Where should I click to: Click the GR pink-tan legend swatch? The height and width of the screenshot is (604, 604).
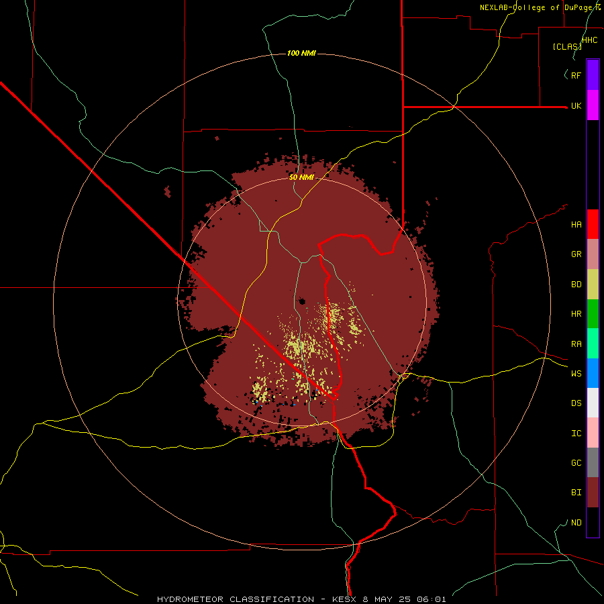(593, 254)
